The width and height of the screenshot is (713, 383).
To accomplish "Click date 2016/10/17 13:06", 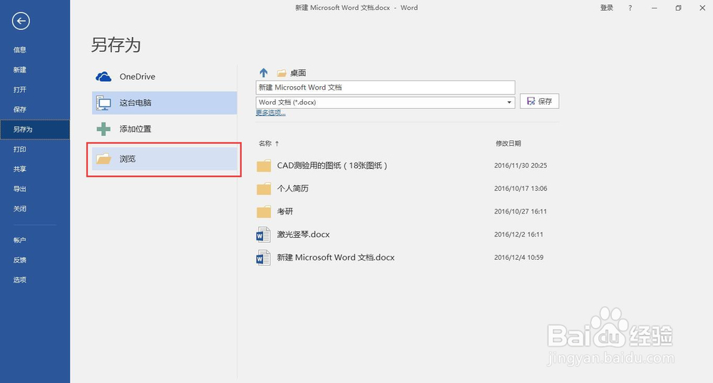I will coord(520,189).
